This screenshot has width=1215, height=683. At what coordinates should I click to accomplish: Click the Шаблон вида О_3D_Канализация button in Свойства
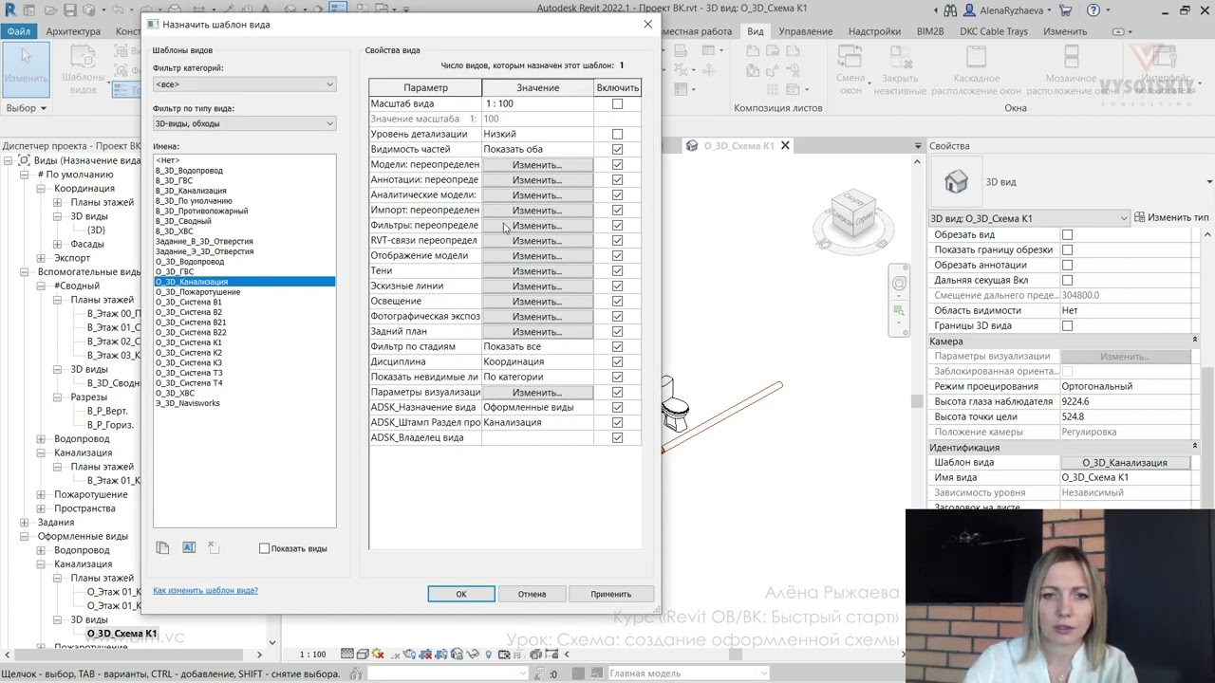[1125, 462]
